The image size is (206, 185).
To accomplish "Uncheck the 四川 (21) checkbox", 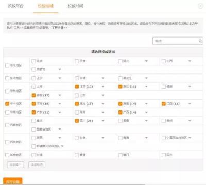I will click(77, 121).
